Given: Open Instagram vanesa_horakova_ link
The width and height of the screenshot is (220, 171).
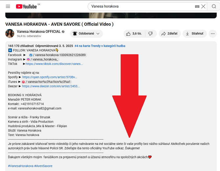Looking at the screenshot, I should point(43,60).
